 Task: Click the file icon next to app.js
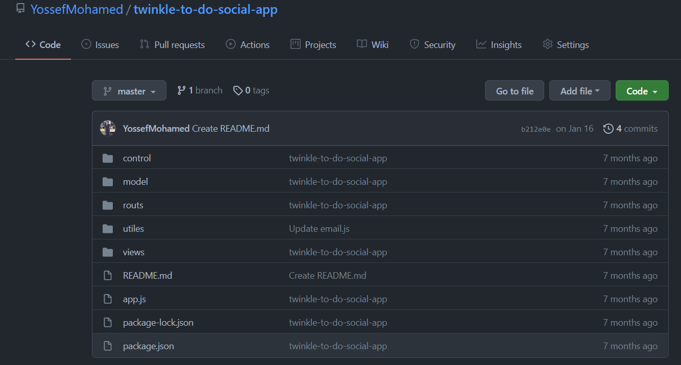(108, 299)
